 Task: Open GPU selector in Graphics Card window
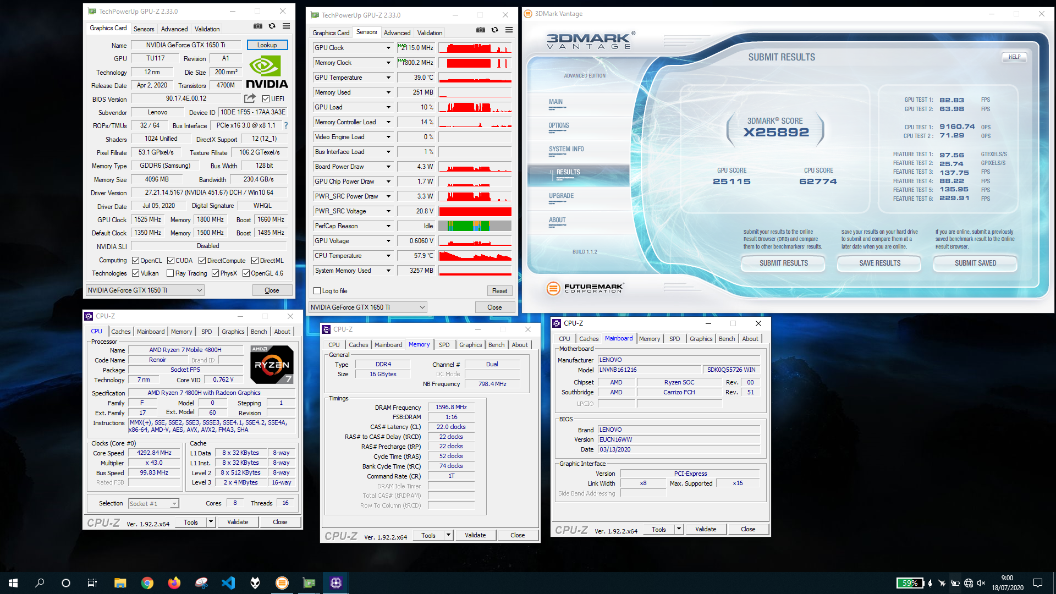145,290
